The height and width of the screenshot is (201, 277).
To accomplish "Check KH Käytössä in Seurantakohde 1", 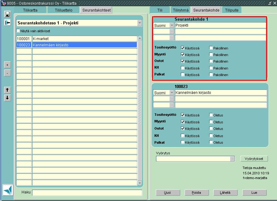I will pos(183,68).
